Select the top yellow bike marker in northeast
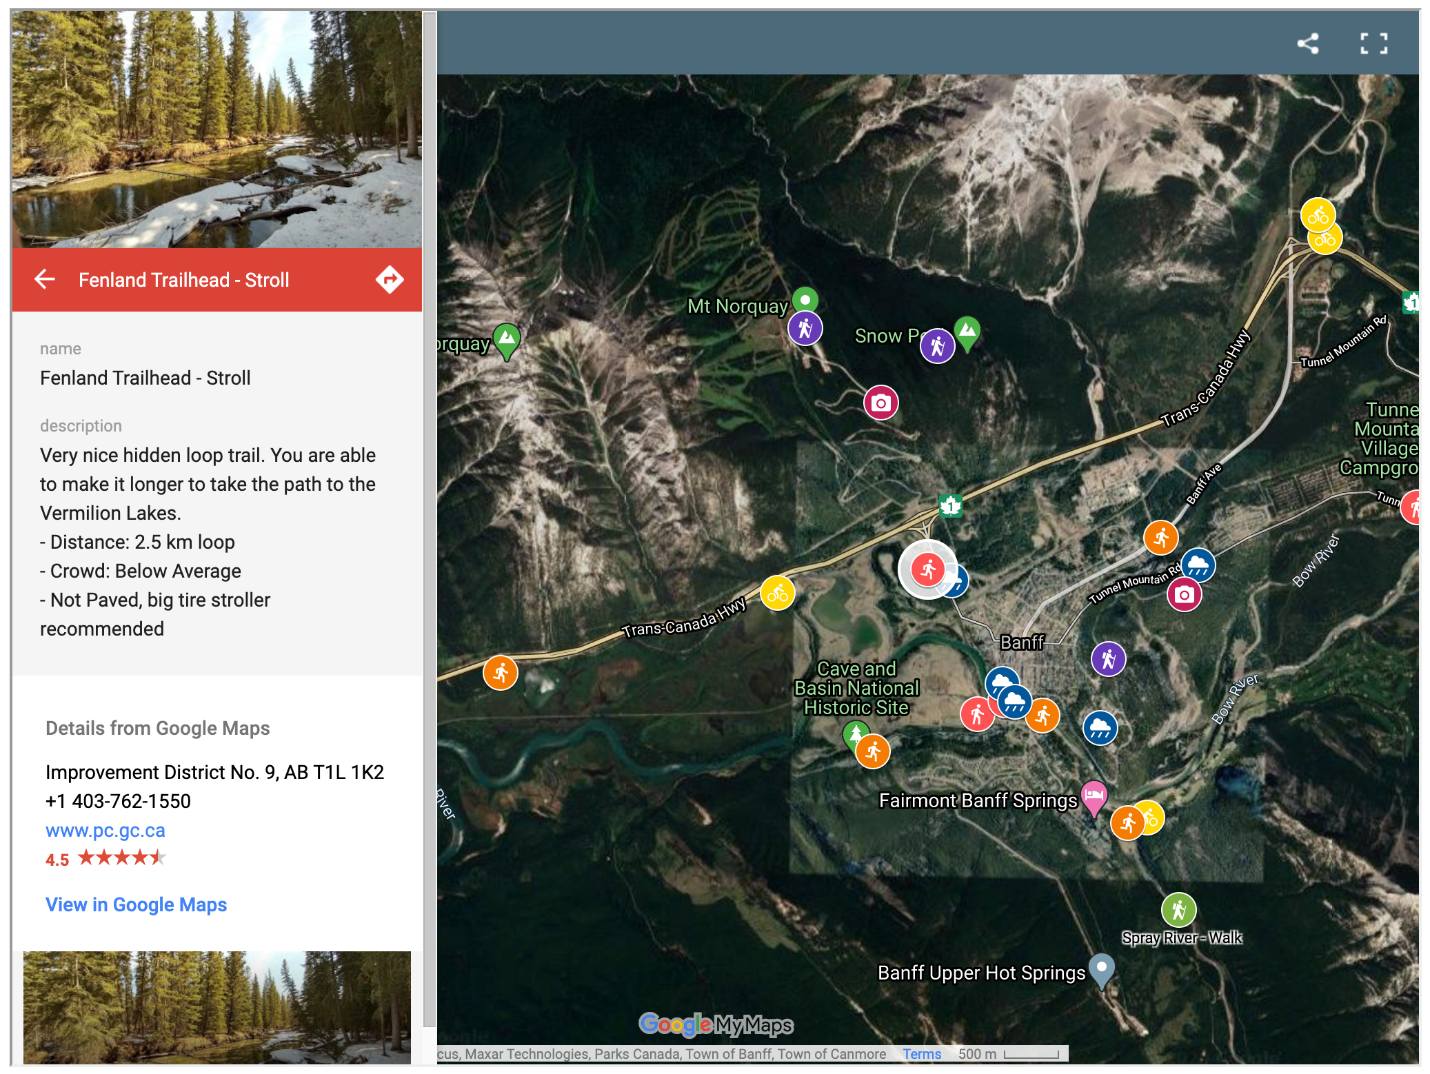1430x1074 pixels. (1318, 215)
